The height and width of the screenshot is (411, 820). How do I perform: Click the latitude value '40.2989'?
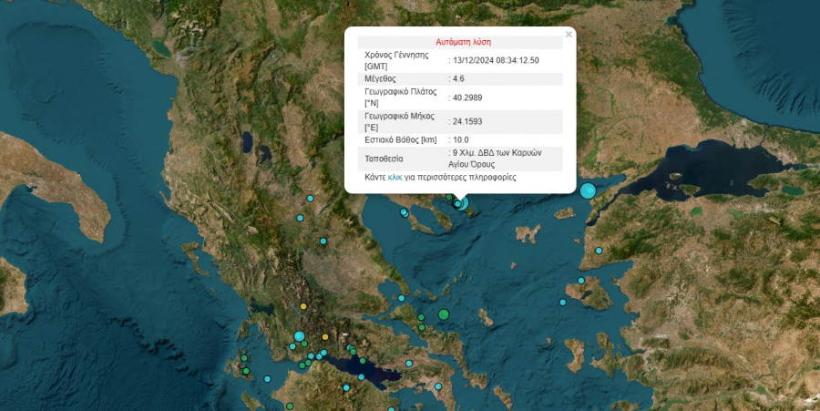point(467,98)
